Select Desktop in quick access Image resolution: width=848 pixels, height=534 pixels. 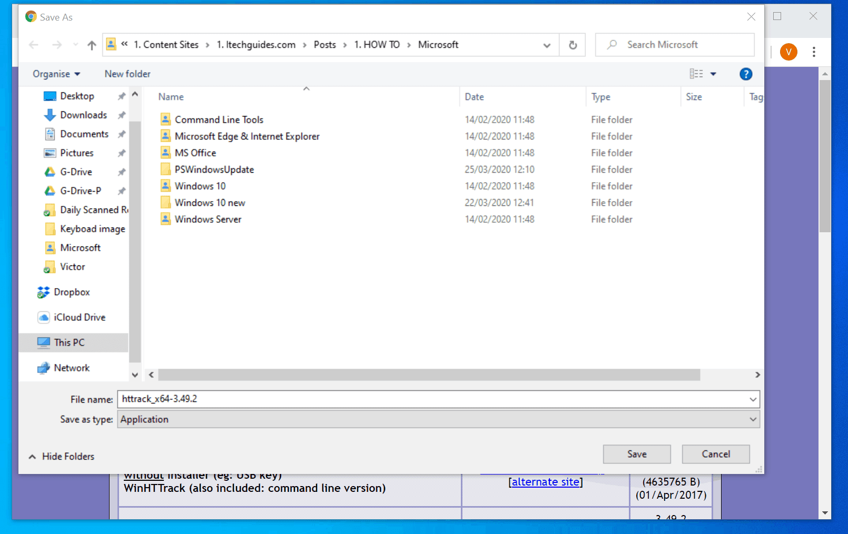pyautogui.click(x=77, y=96)
